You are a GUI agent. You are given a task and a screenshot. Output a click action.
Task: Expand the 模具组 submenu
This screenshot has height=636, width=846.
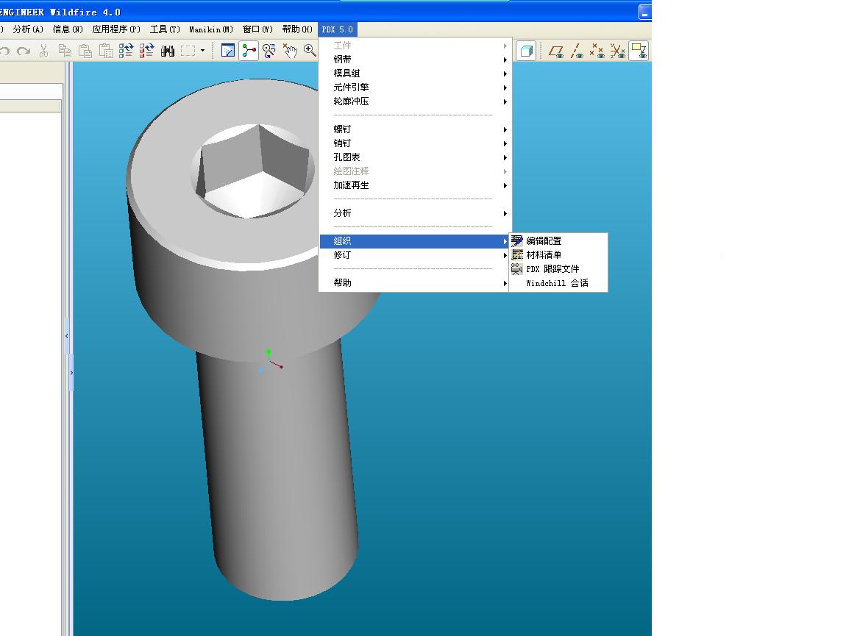pos(414,74)
